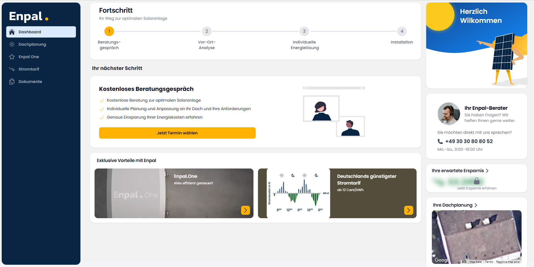Click progress step 4 Installation

[402, 31]
